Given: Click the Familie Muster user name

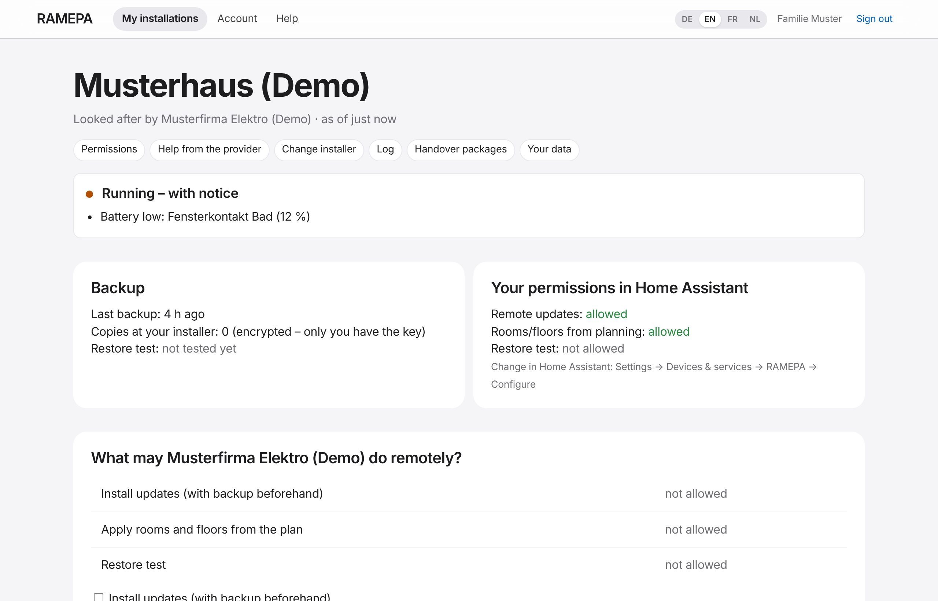Looking at the screenshot, I should 809,19.
